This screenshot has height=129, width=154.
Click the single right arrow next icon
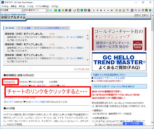tap(108, 10)
